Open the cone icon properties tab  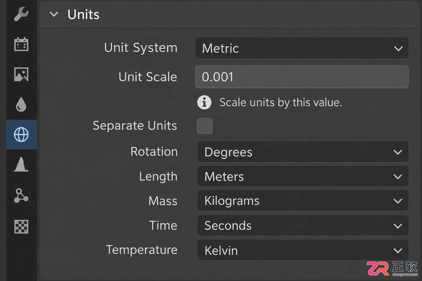tap(21, 165)
